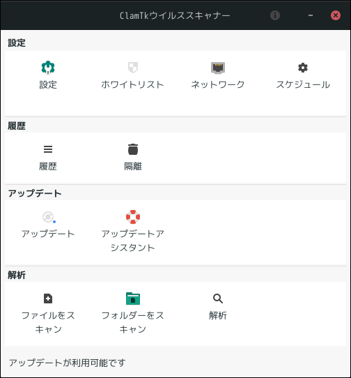Click the ファイルをスキャン file icon
The height and width of the screenshot is (378, 351).
[48, 298]
